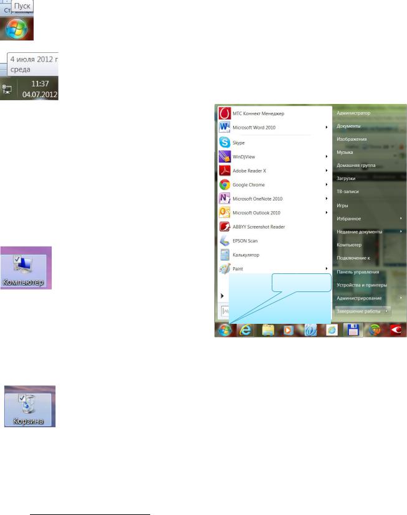Open EPSON Scan
407x515 pixels.
(274, 241)
